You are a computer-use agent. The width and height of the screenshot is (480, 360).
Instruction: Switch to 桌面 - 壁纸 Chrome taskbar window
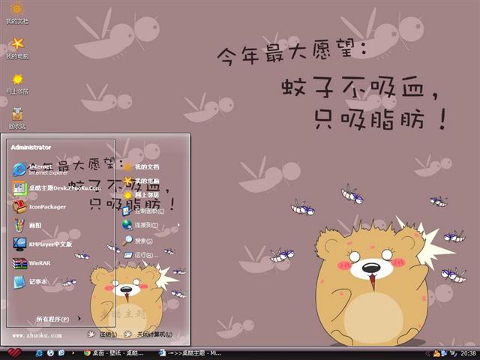click(x=114, y=353)
